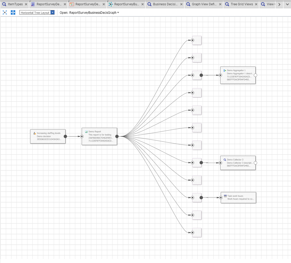The width and height of the screenshot is (291, 263).
Task: Select the Demo Report node
Action: tap(99, 136)
